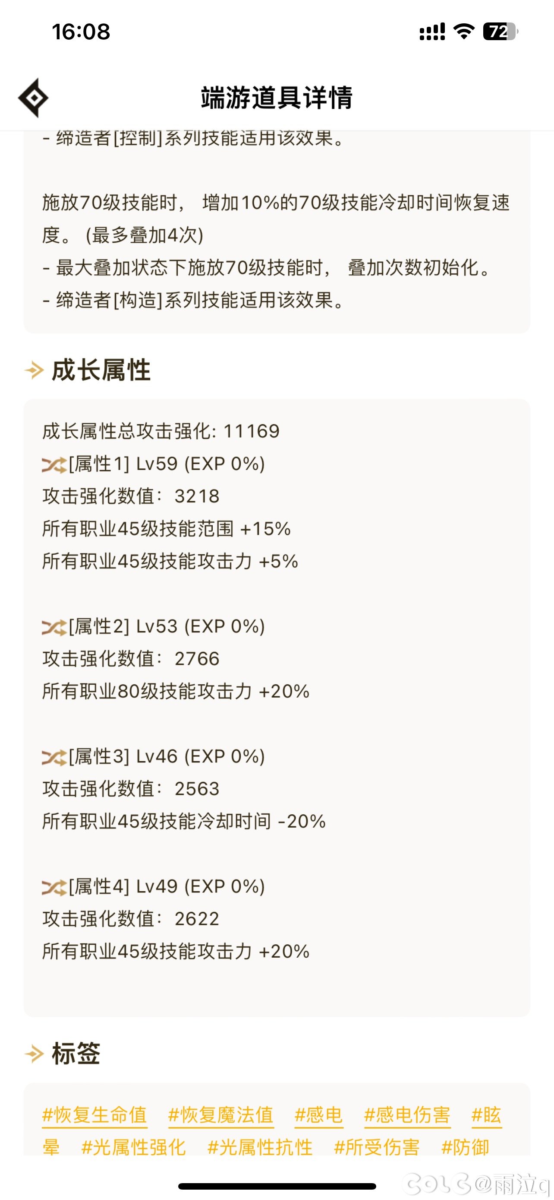Tap the arrow icon next to 成长属性
554x1200 pixels.
(34, 370)
